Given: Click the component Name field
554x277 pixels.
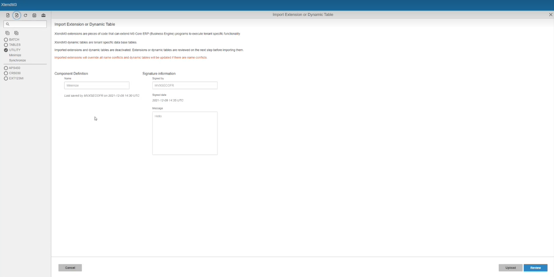Looking at the screenshot, I should [97, 86].
